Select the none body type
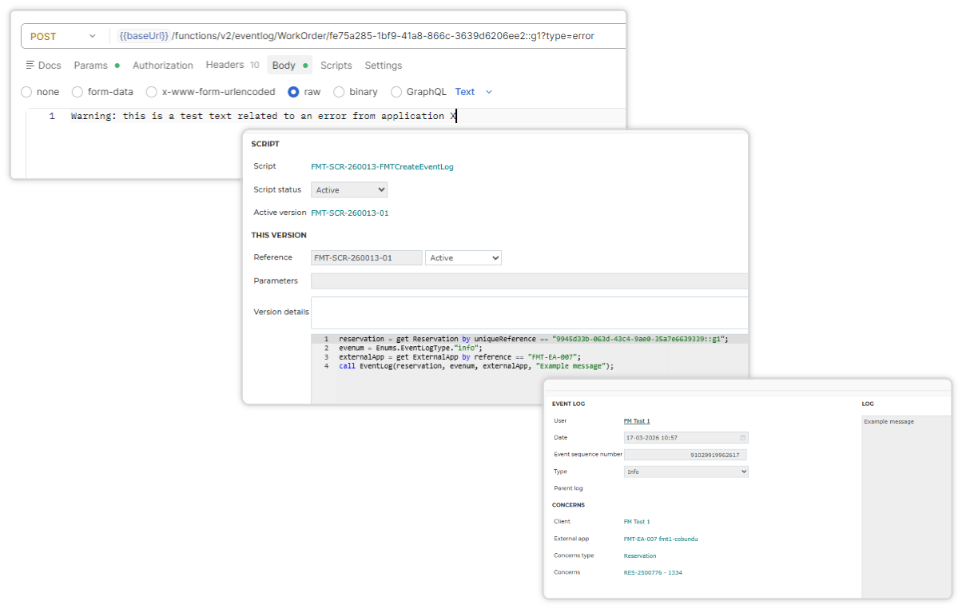The height and width of the screenshot is (609, 962). pos(40,92)
